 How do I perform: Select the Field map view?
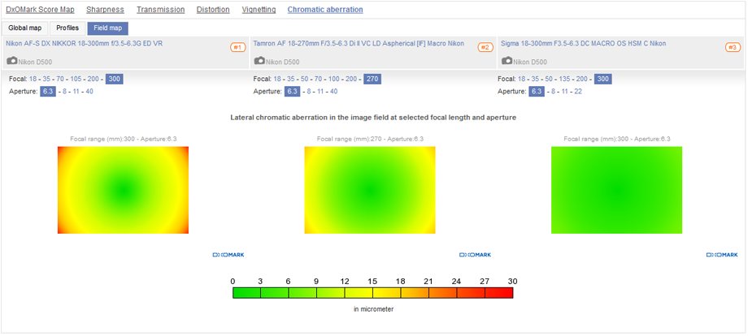click(x=108, y=28)
